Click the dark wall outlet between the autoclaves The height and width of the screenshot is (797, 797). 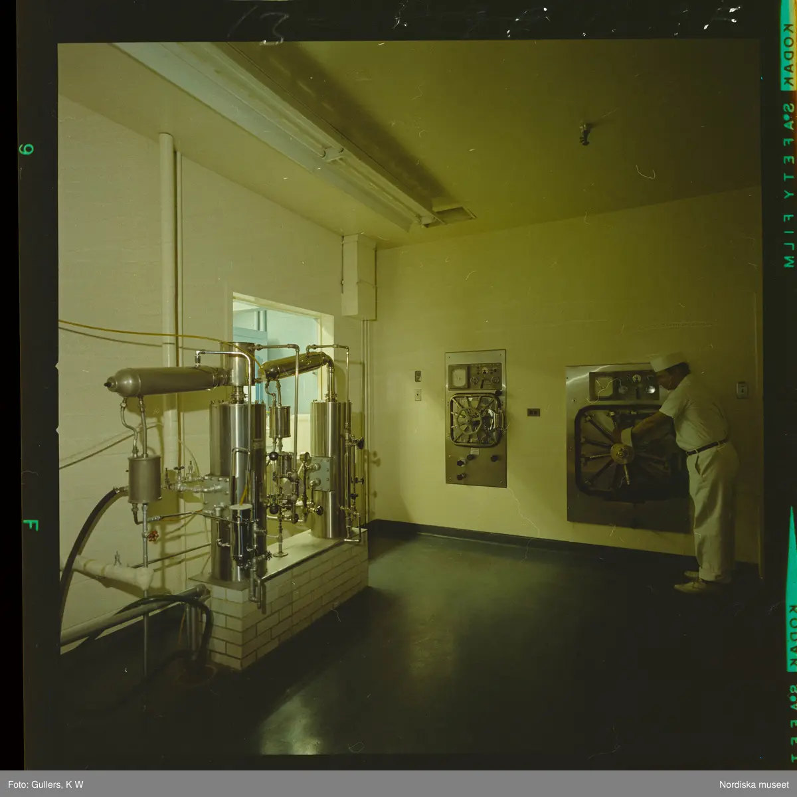click(533, 412)
